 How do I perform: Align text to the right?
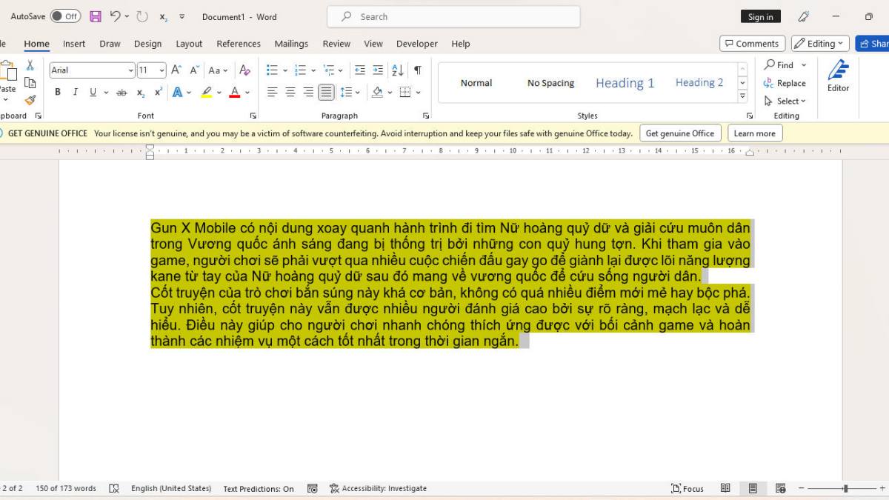(308, 93)
